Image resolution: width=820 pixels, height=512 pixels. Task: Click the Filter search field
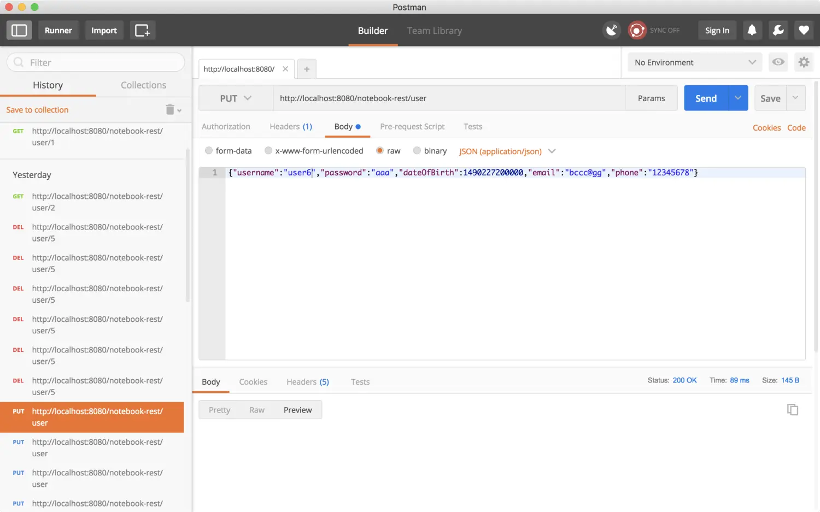tap(96, 62)
